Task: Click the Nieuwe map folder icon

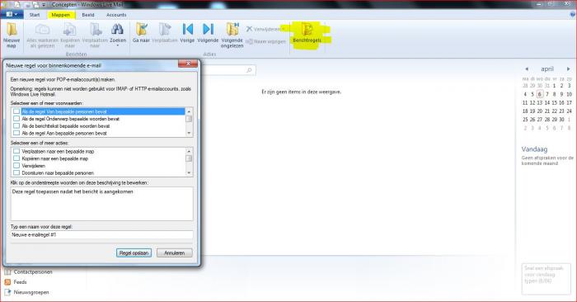Action: pos(12,30)
